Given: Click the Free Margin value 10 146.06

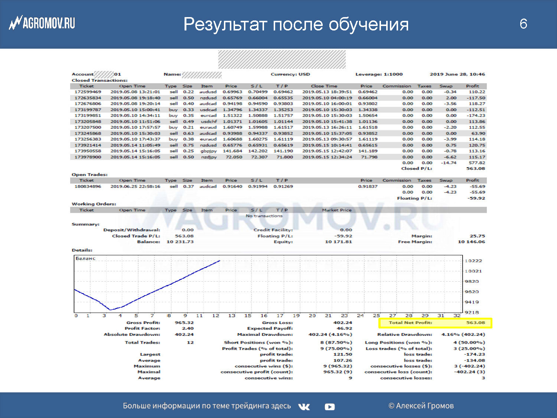Looking at the screenshot, I should [472, 242].
